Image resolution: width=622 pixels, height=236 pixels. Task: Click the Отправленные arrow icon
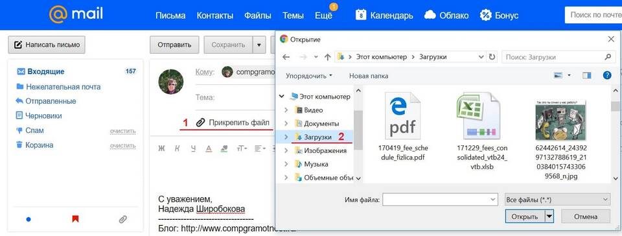click(19, 100)
